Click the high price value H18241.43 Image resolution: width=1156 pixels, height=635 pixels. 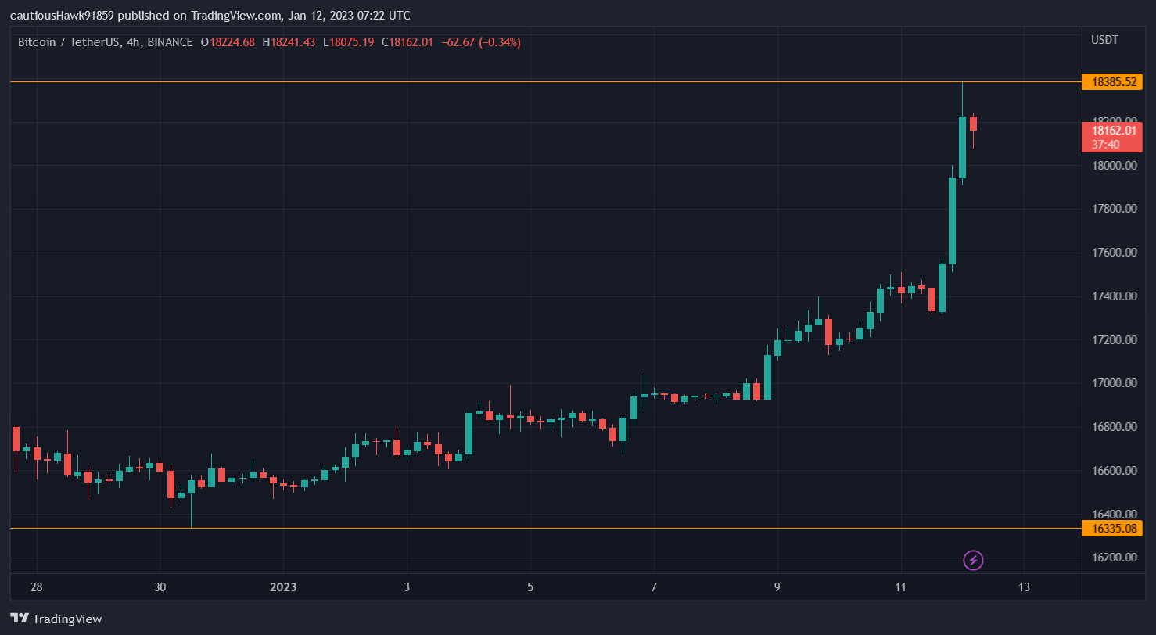288,43
